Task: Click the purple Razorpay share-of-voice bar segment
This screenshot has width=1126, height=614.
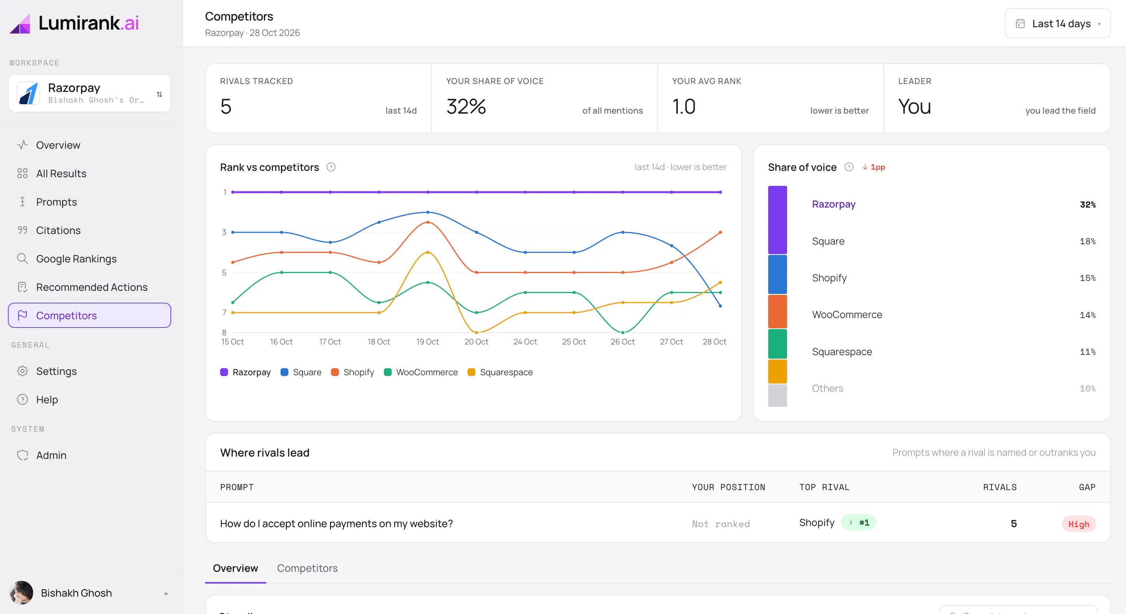Action: [x=777, y=220]
